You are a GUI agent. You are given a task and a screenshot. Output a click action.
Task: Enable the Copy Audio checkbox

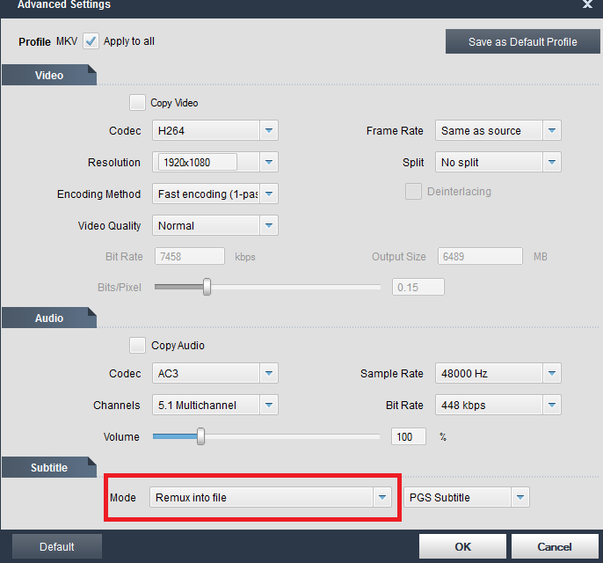click(x=137, y=345)
